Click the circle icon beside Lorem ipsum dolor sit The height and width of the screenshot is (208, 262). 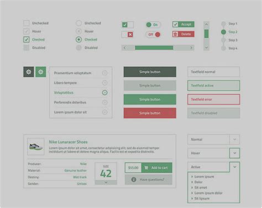pos(104,112)
